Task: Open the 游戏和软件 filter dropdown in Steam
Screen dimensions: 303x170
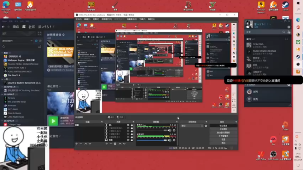Action: (x=17, y=41)
